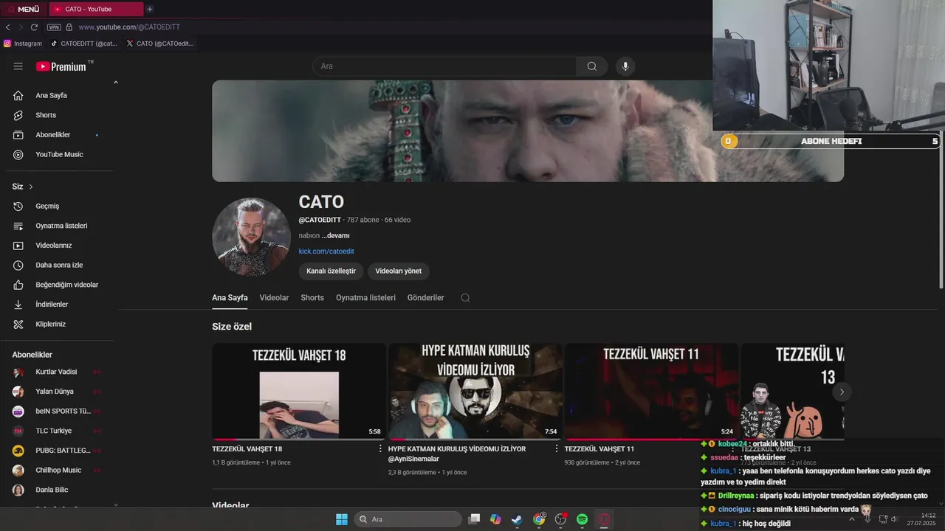Open three-dot menu for TEZZEKÜL VAHŞET 18

click(x=381, y=448)
